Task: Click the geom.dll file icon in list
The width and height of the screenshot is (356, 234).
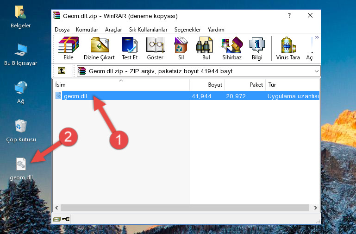Action: click(58, 95)
